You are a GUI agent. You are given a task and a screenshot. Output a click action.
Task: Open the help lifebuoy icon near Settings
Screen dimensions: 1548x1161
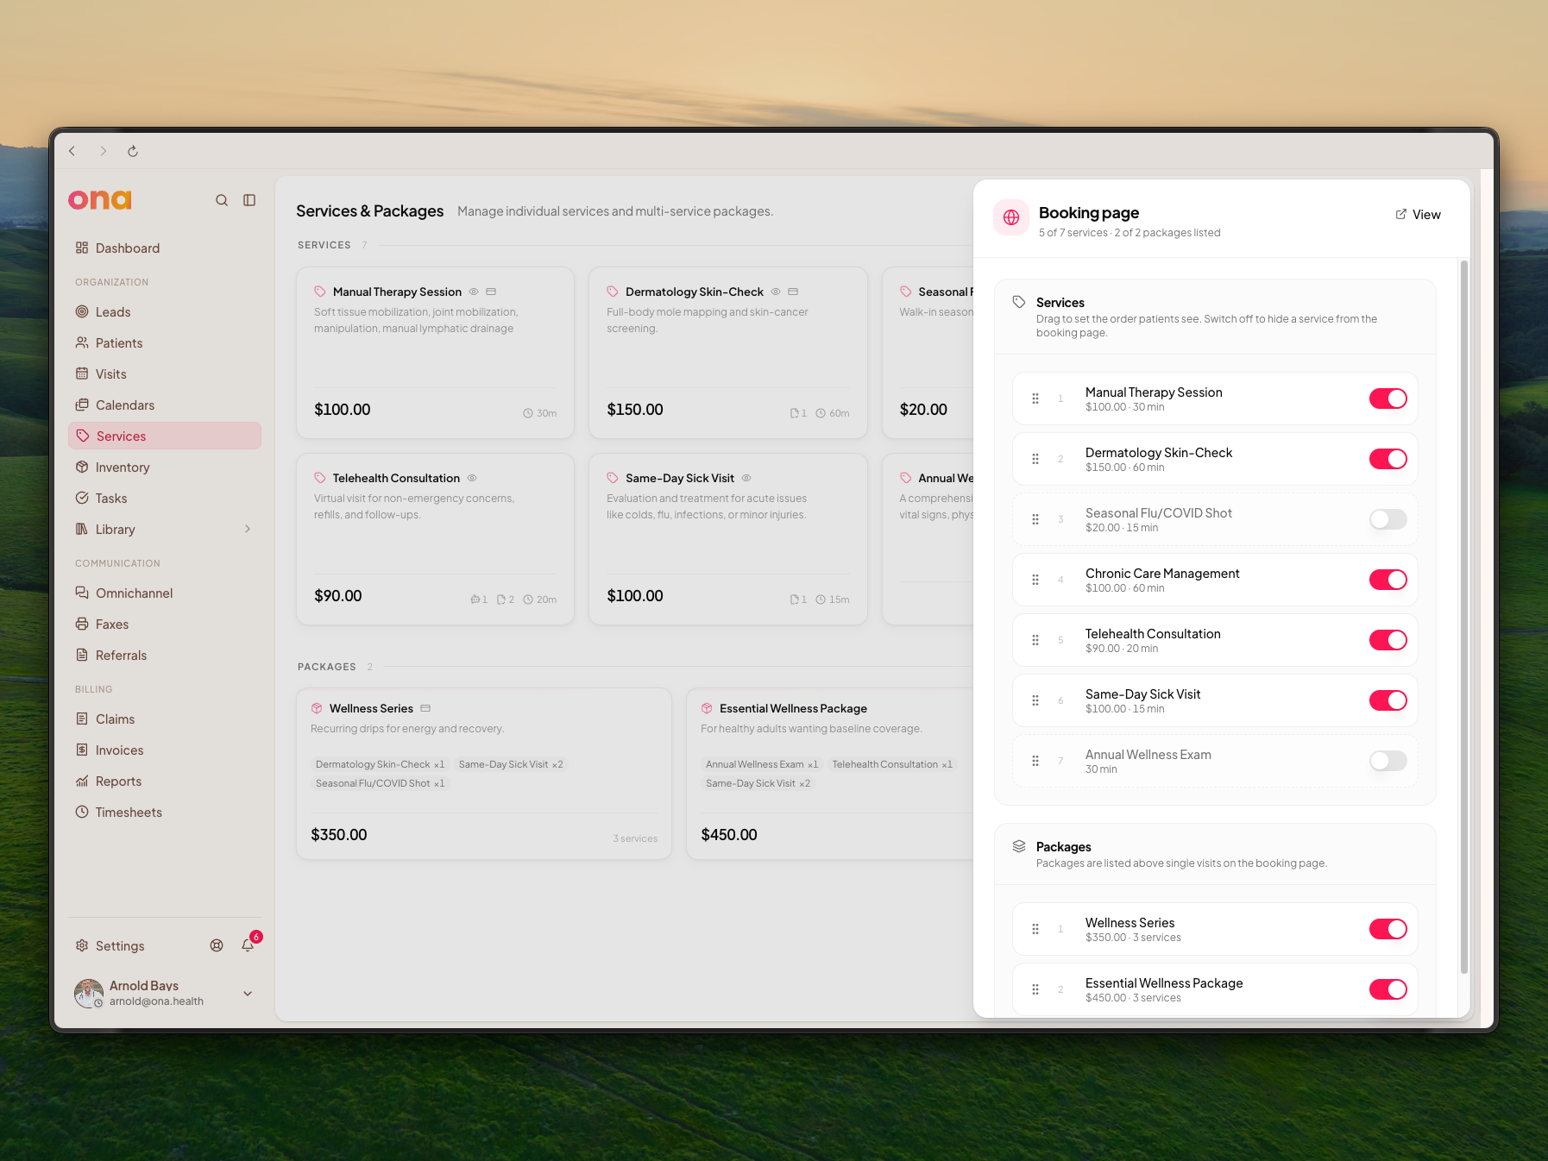click(x=217, y=945)
